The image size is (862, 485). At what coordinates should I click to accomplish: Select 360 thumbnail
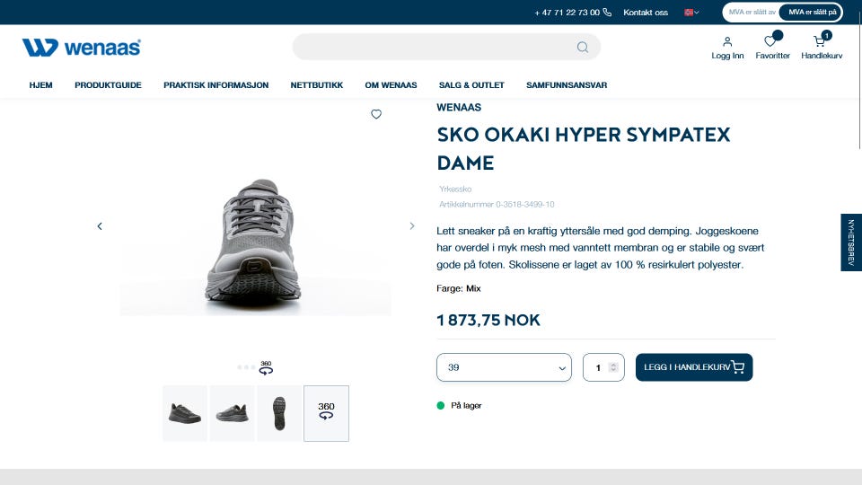coord(327,413)
